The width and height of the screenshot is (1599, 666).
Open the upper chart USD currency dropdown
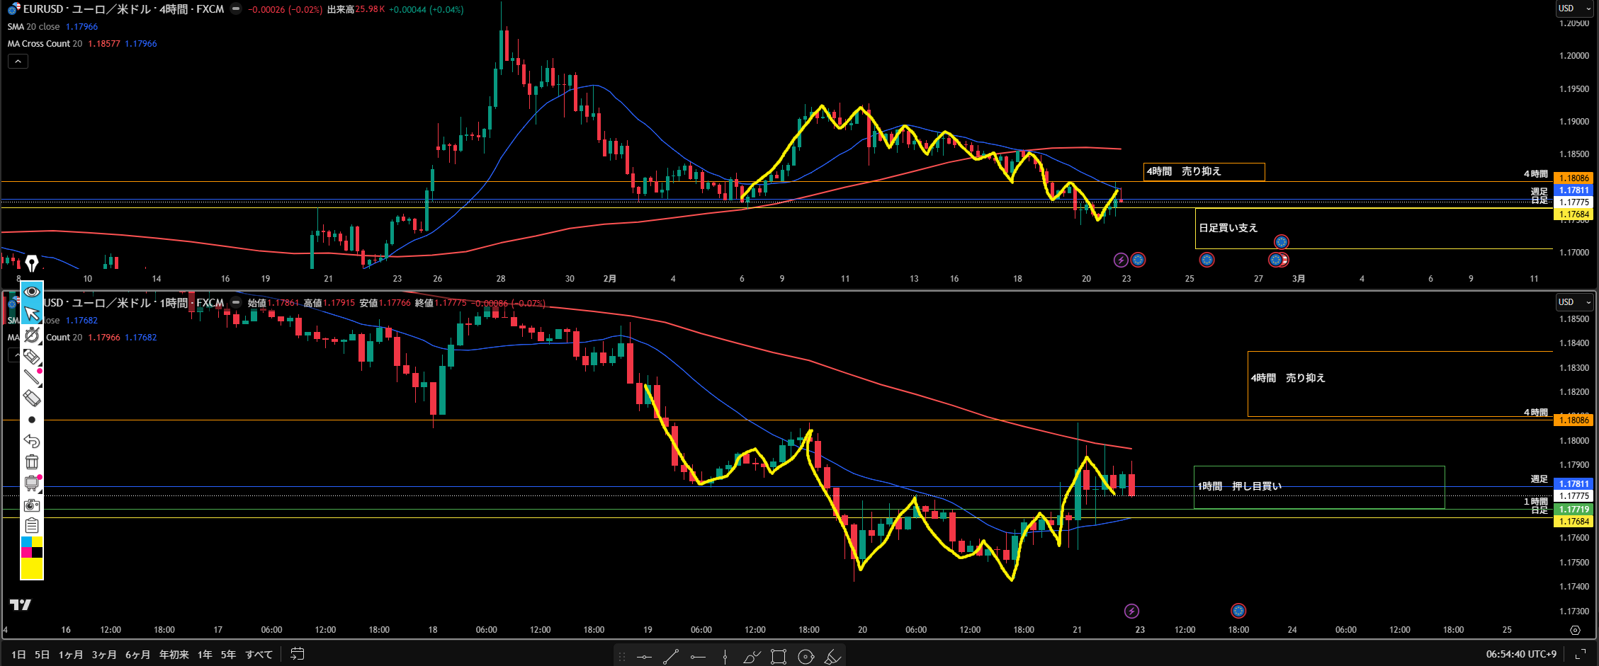(x=1574, y=8)
